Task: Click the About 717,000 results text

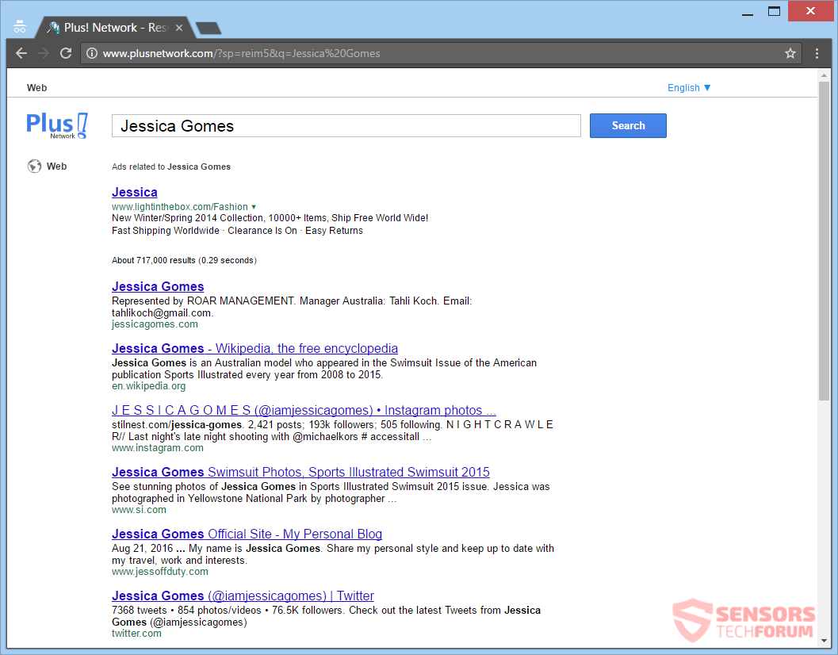Action: tap(184, 260)
